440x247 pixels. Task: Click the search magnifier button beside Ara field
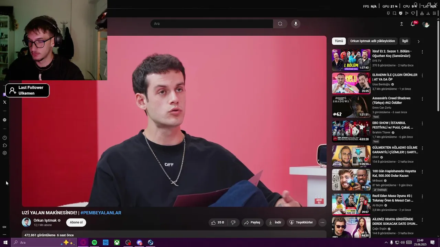point(280,24)
